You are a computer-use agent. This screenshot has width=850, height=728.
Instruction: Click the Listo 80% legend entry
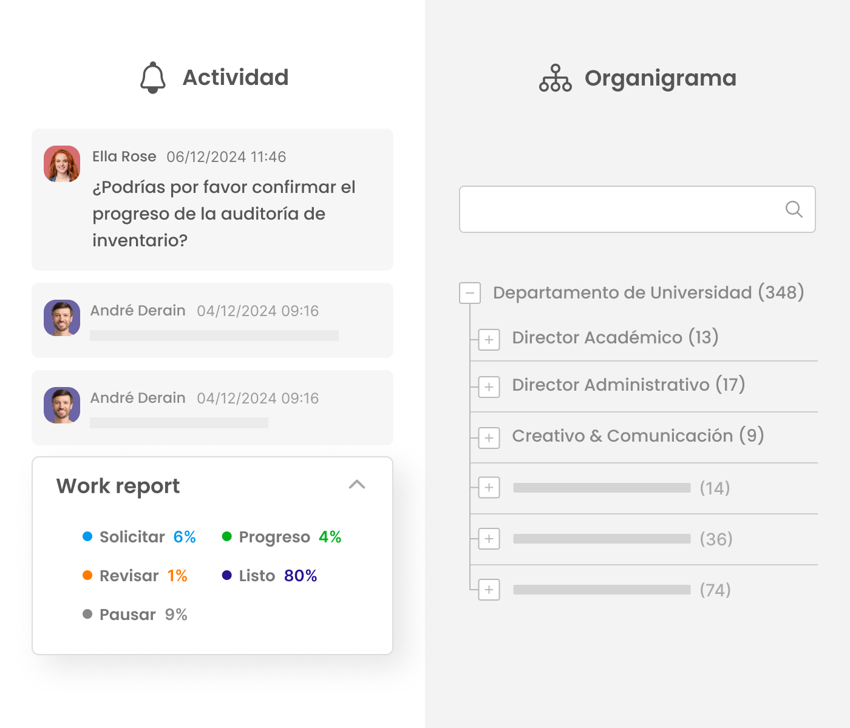tap(270, 575)
